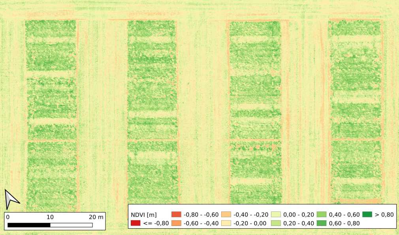
Task: Click the '-0,60 - -0,40' legend label
Action: [201, 223]
